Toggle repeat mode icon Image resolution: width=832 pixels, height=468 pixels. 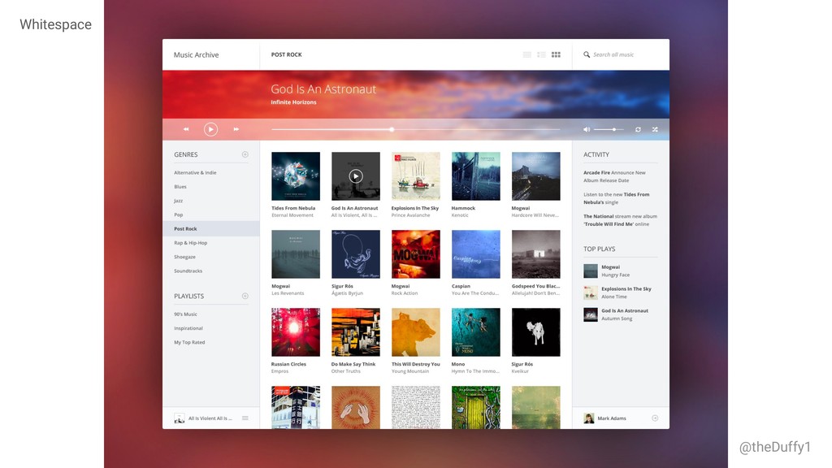(638, 129)
